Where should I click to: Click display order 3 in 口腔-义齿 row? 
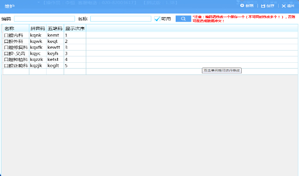(x=75, y=54)
